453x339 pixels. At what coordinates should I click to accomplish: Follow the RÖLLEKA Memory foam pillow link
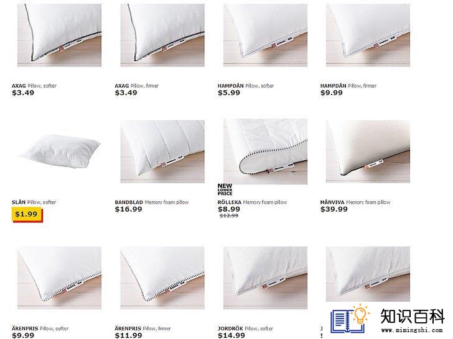click(252, 202)
